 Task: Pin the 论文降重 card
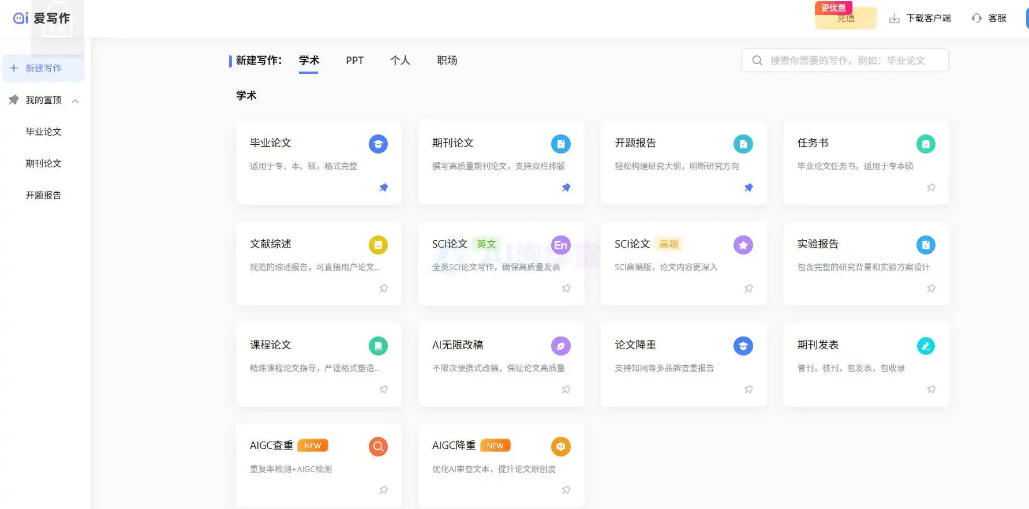coord(749,390)
